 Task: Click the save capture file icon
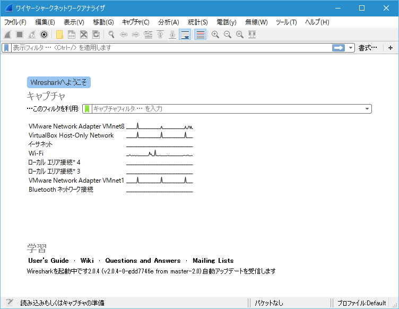point(72,35)
